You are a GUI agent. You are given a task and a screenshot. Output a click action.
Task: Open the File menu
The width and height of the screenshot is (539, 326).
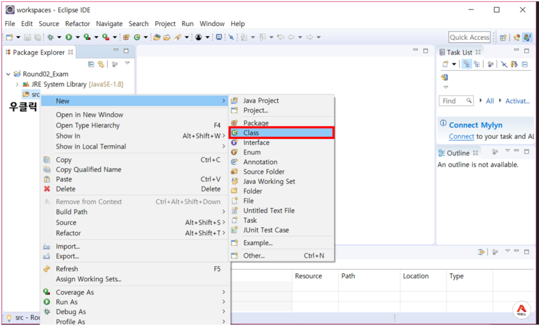pyautogui.click(x=9, y=24)
